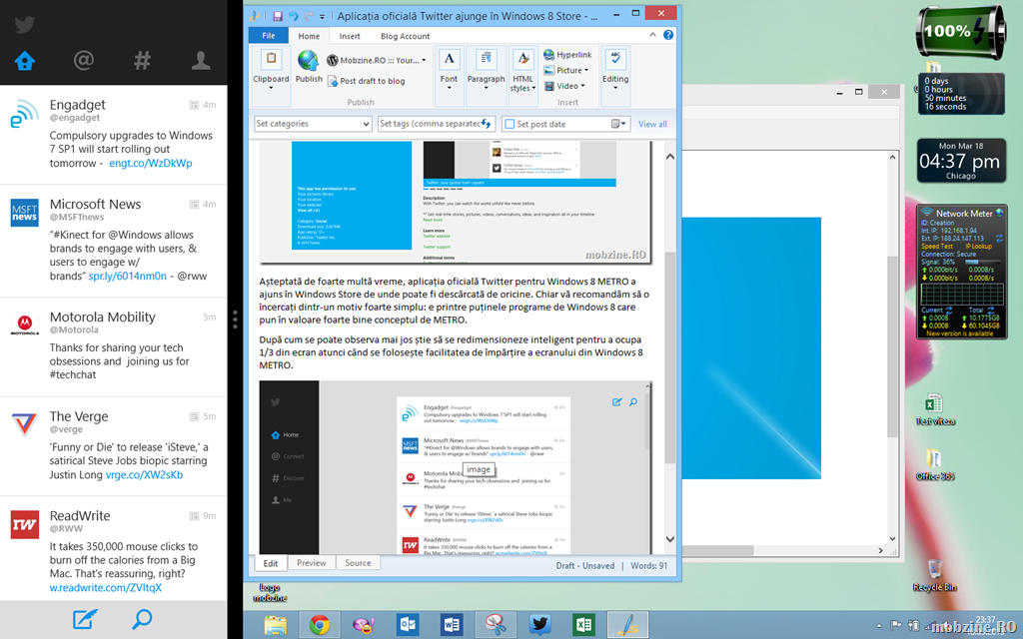Select the embedded Twitter screenshot image
The width and height of the screenshot is (1023, 639).
(x=455, y=467)
